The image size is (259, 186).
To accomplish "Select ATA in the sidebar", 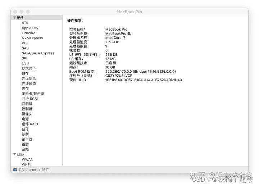I will pos(25,23).
